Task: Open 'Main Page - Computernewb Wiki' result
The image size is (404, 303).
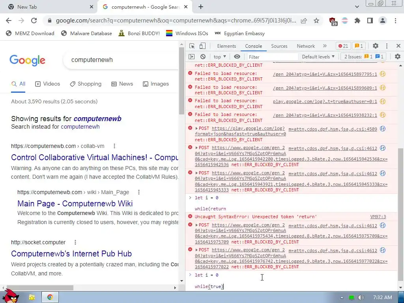Action: (x=75, y=203)
